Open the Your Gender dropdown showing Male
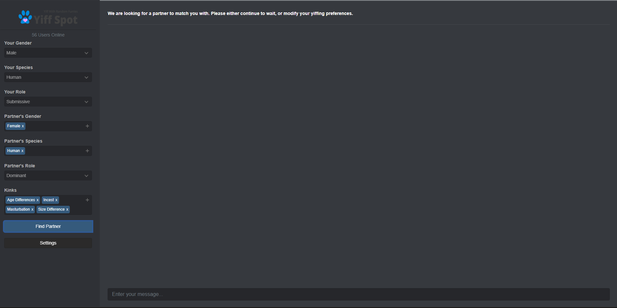 (48, 53)
